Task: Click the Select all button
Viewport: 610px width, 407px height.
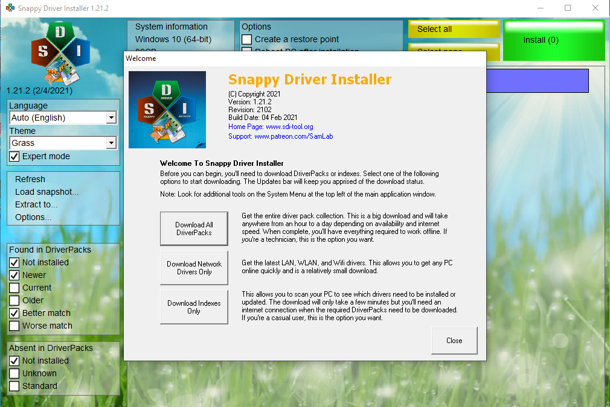Action: pos(453,29)
